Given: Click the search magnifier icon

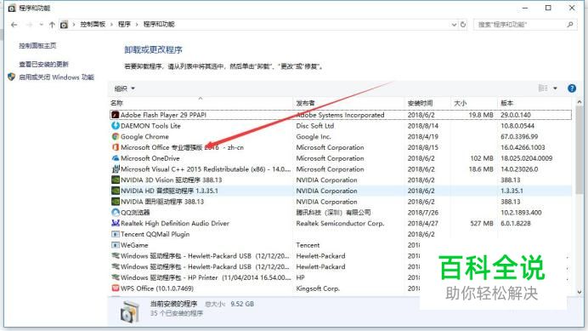Looking at the screenshot, I should (570, 25).
